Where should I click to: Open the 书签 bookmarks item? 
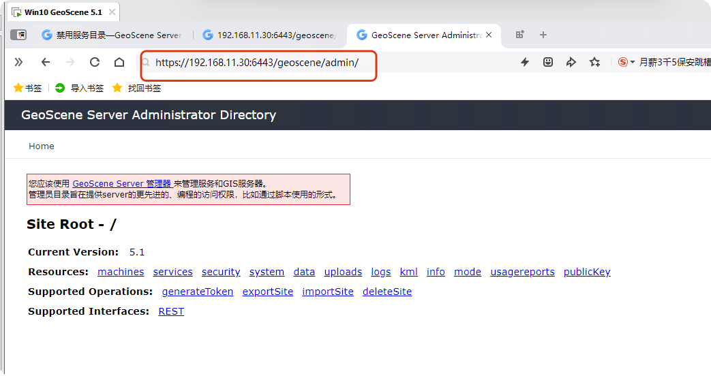[x=28, y=88]
